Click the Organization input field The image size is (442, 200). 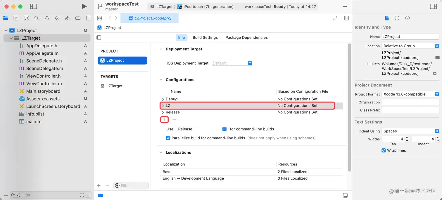(410, 102)
